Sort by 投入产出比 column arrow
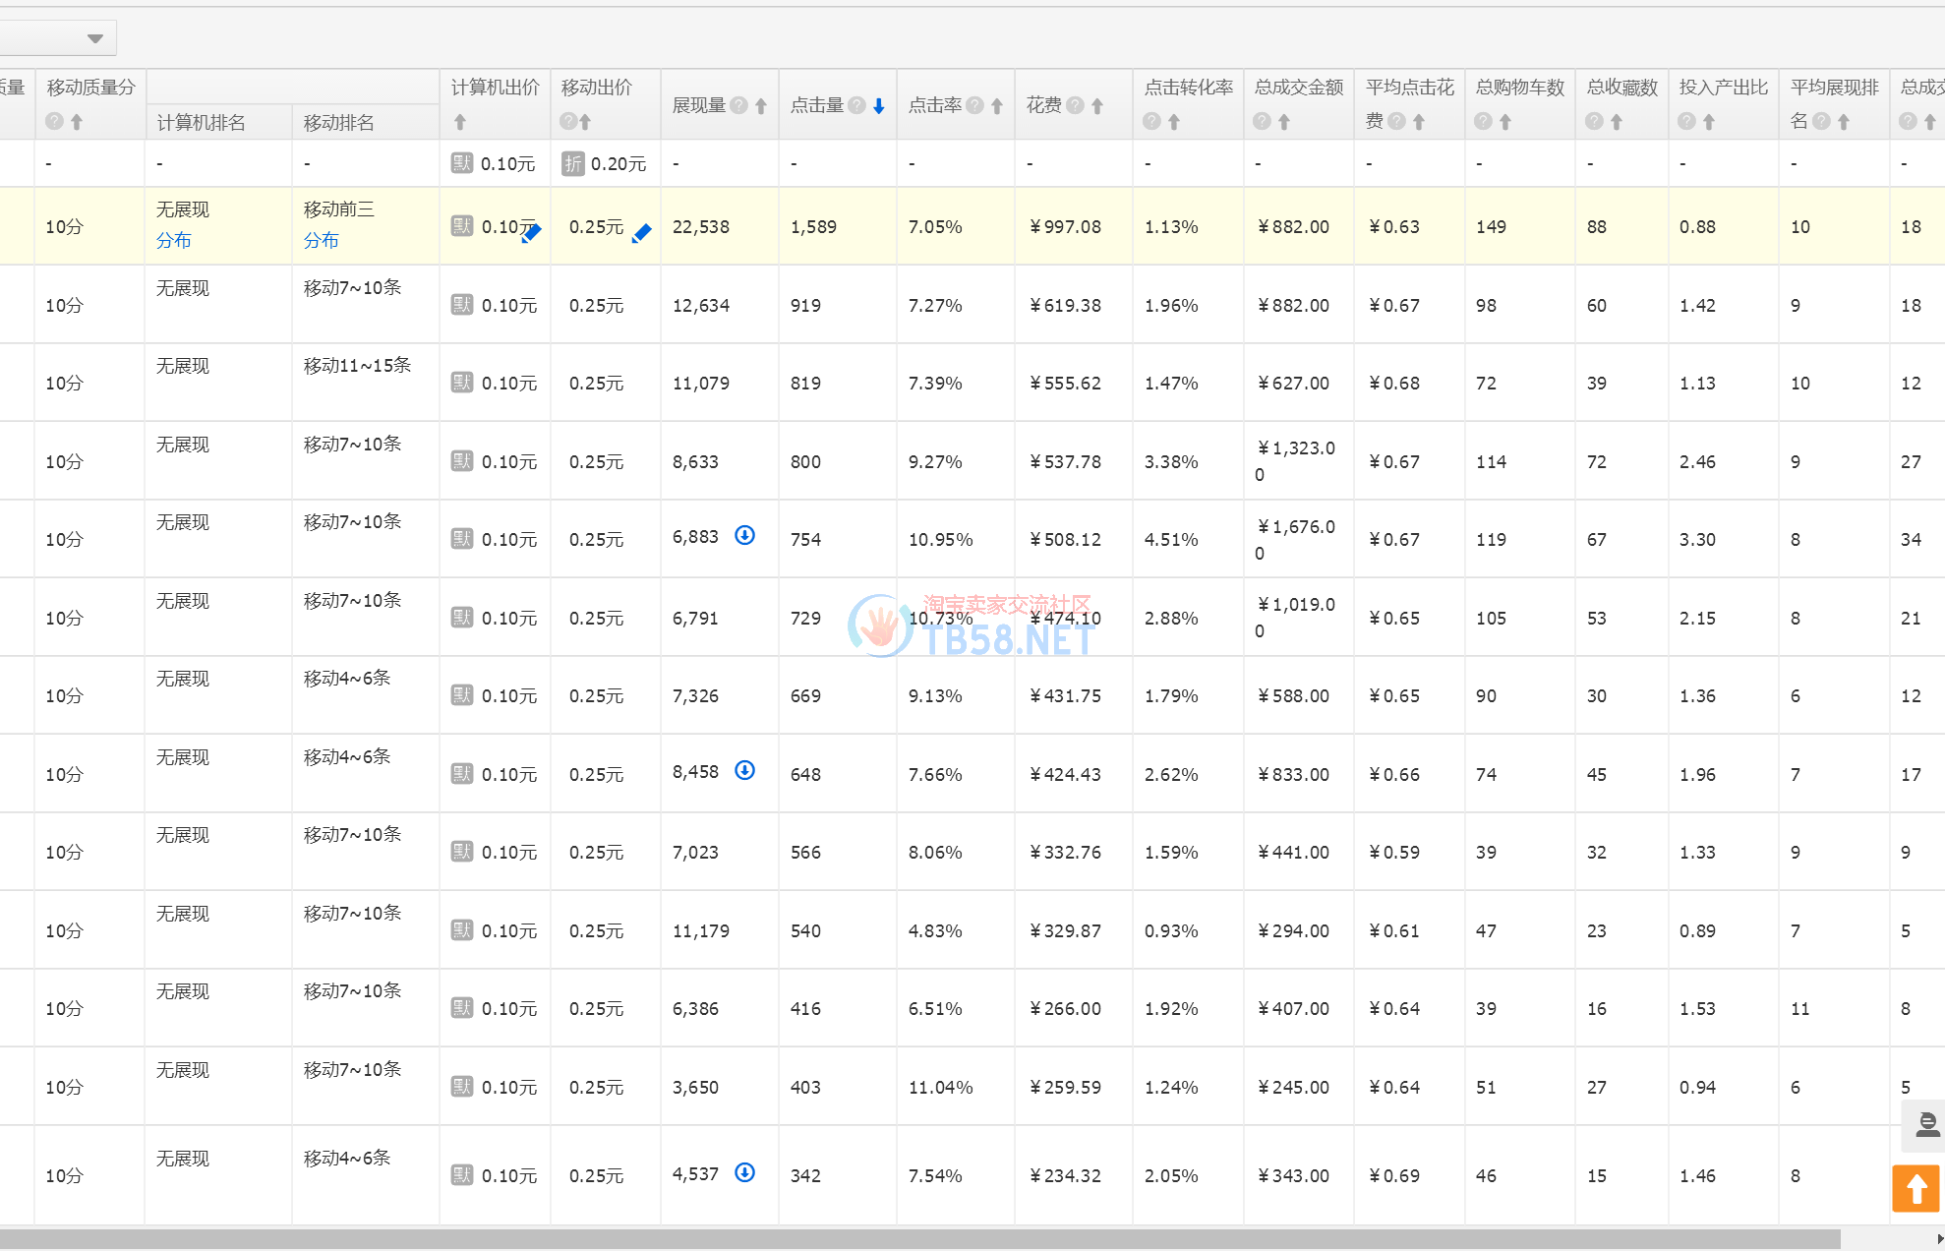 (x=1709, y=122)
